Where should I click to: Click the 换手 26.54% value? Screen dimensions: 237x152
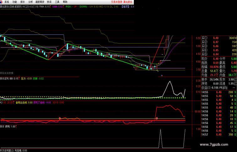tap(214, 80)
